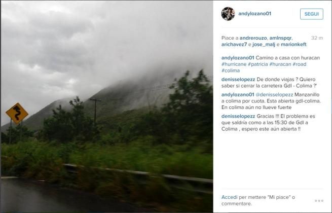Select the #huracan hashtag
This screenshot has height=213, width=332.
(280, 64)
